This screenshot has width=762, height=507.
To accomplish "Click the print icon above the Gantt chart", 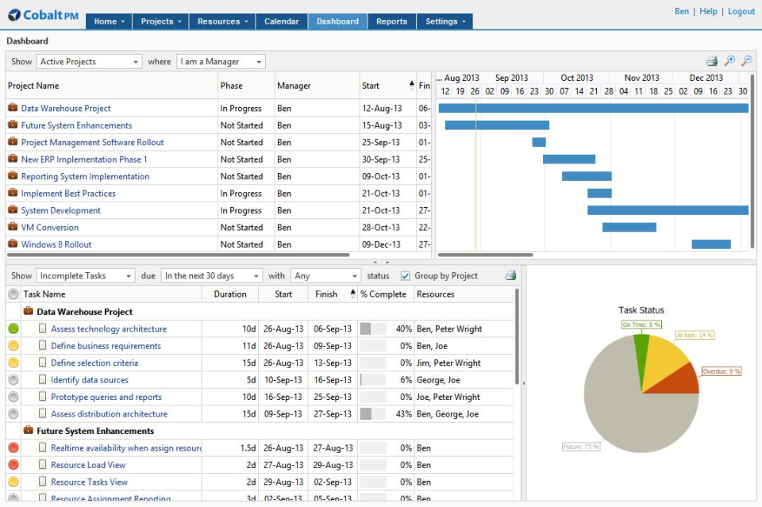I will click(x=712, y=61).
